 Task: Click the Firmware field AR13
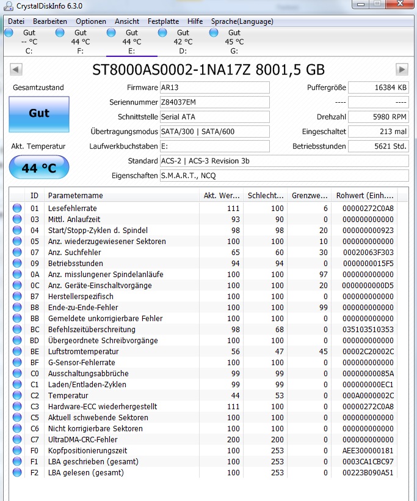tap(214, 87)
